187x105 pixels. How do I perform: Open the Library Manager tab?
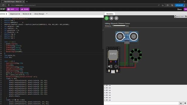click(x=39, y=14)
